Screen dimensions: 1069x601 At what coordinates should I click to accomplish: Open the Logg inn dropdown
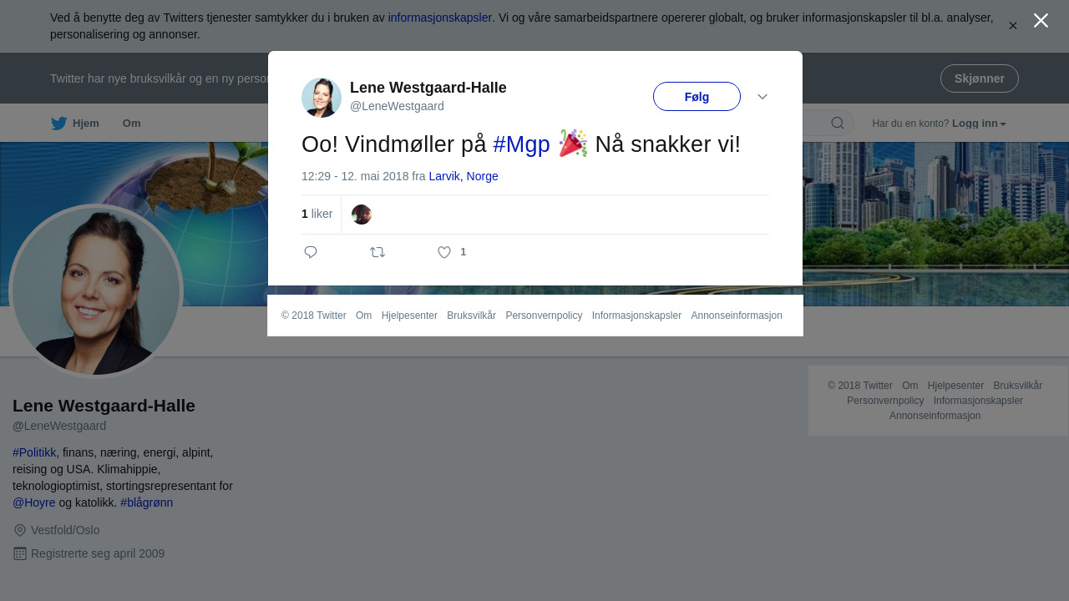[x=979, y=124]
